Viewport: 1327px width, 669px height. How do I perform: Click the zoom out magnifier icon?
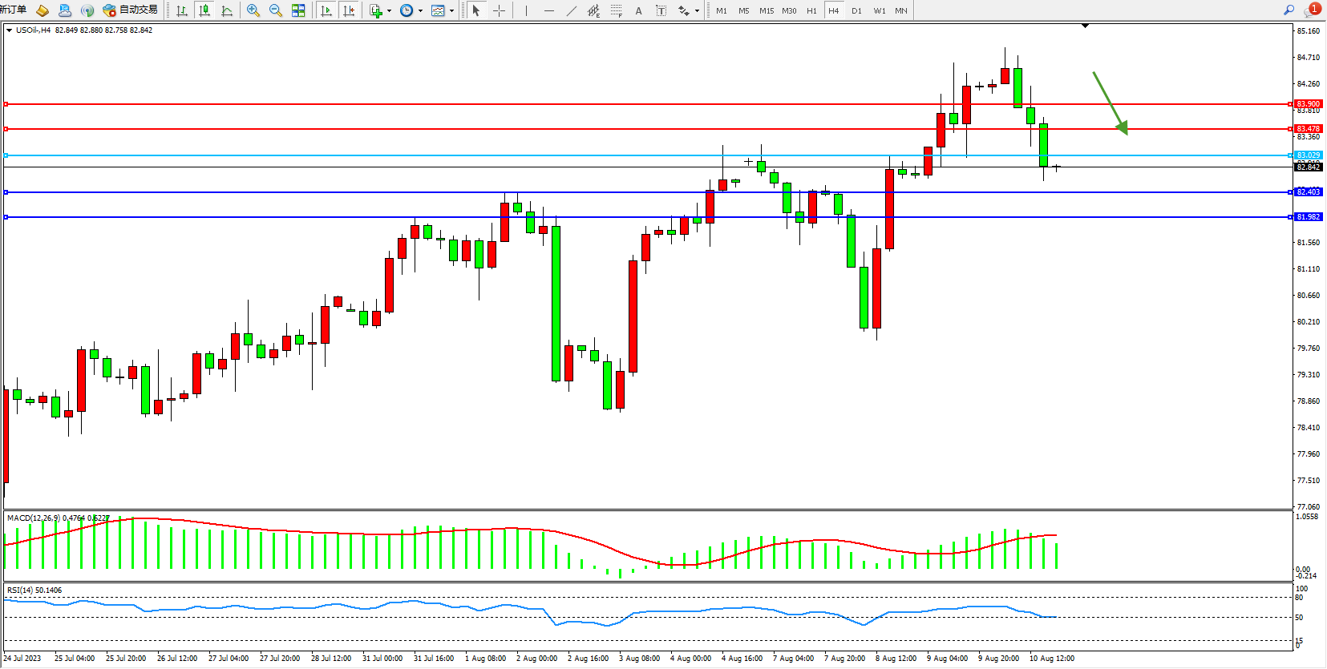[x=276, y=10]
